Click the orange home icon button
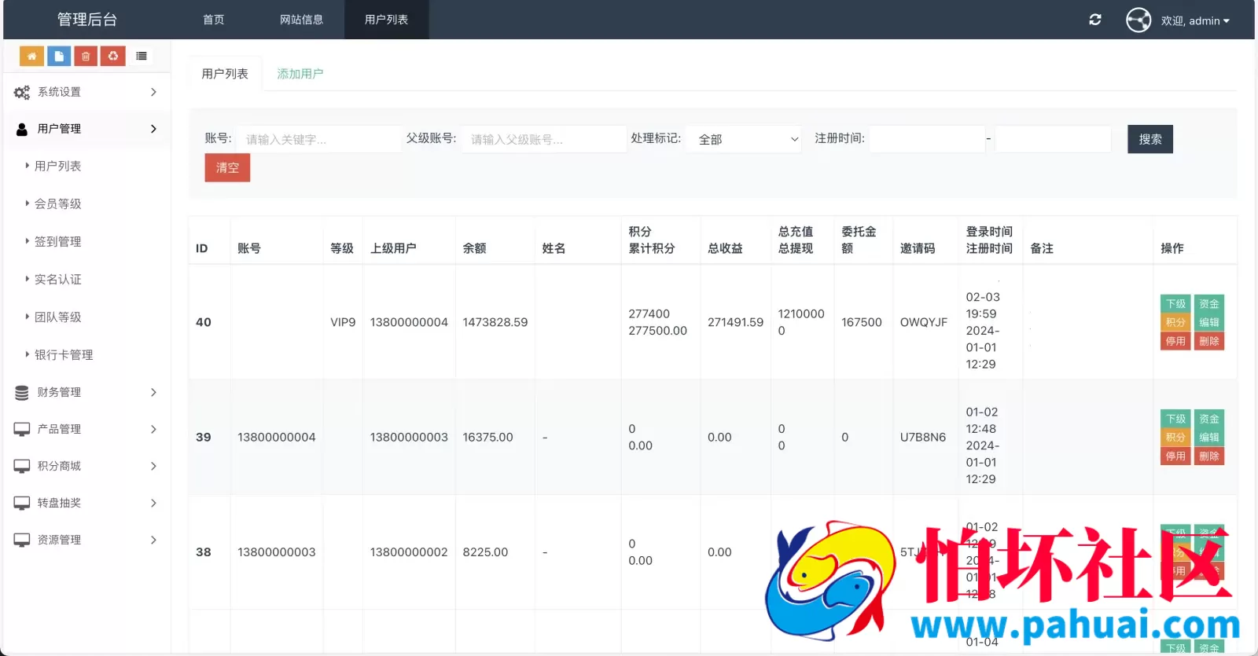The width and height of the screenshot is (1258, 656). coord(31,56)
